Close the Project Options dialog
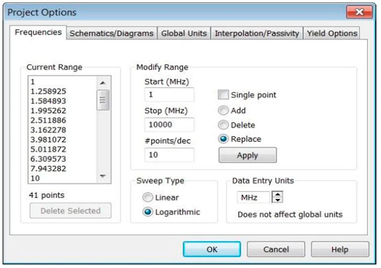 [358, 12]
